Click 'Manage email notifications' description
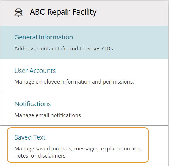The width and height of the screenshot is (169, 166). [48, 115]
